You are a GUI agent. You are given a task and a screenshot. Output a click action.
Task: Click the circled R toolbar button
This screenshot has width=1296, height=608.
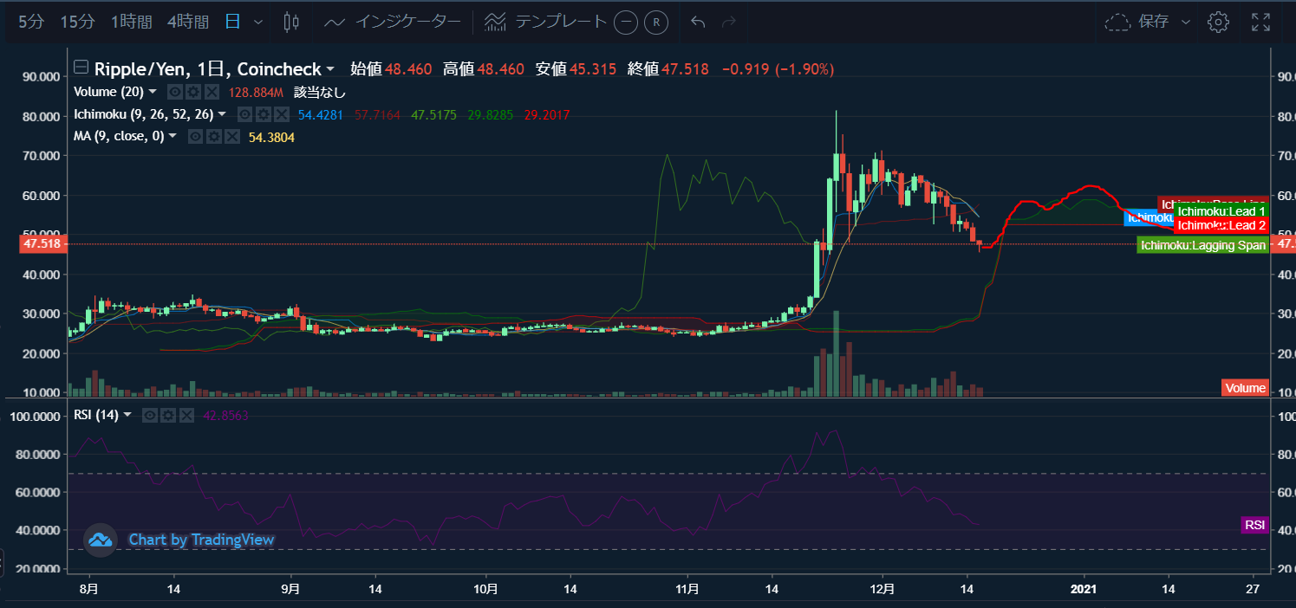(x=656, y=23)
